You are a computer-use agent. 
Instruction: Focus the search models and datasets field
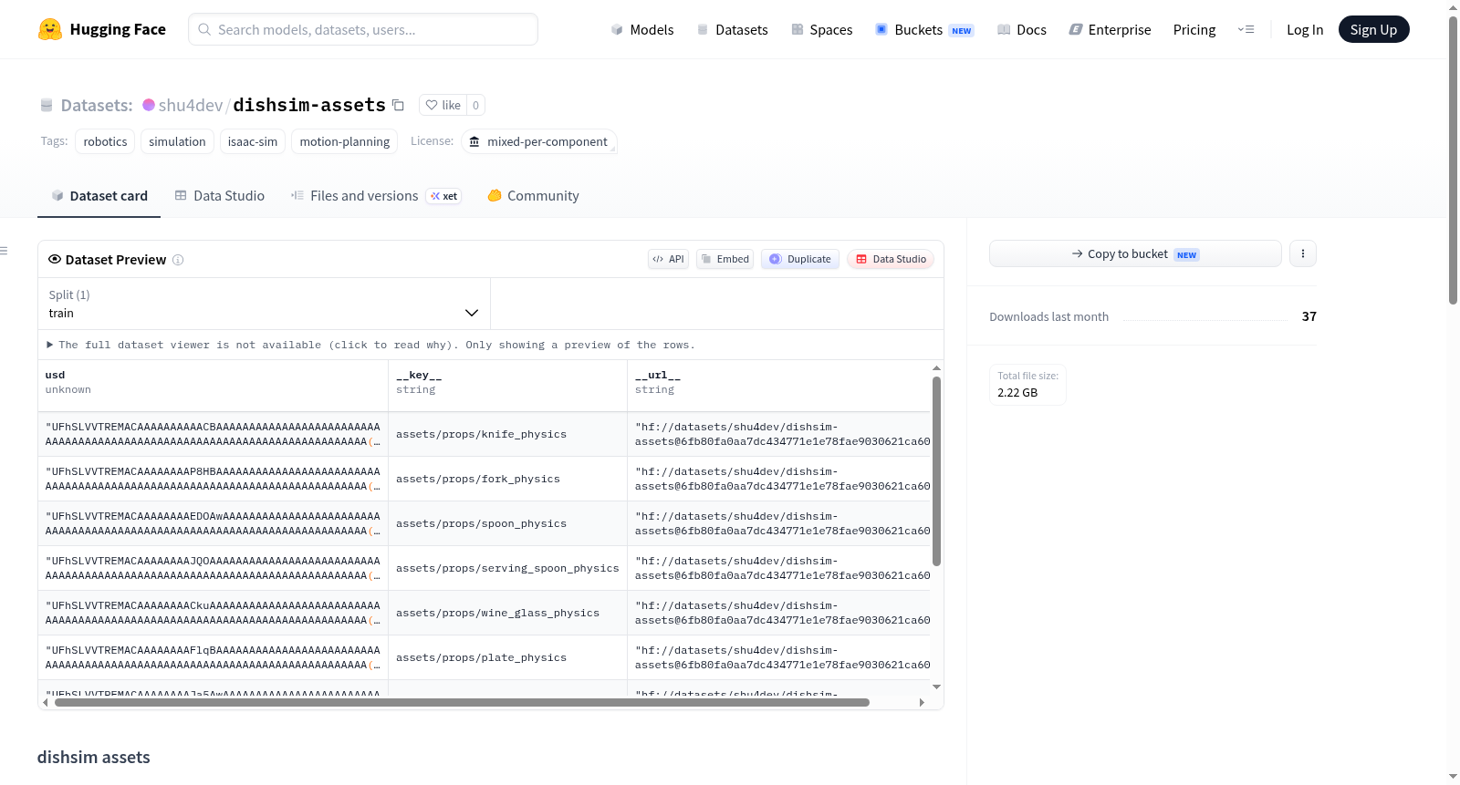click(x=363, y=29)
